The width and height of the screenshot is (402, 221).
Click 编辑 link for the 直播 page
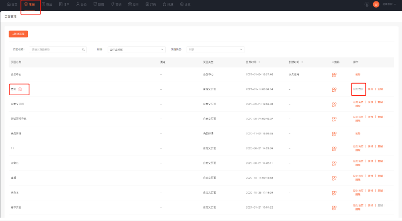pyautogui.click(x=370, y=176)
